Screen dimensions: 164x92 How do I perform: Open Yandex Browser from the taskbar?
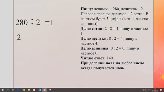34,90
